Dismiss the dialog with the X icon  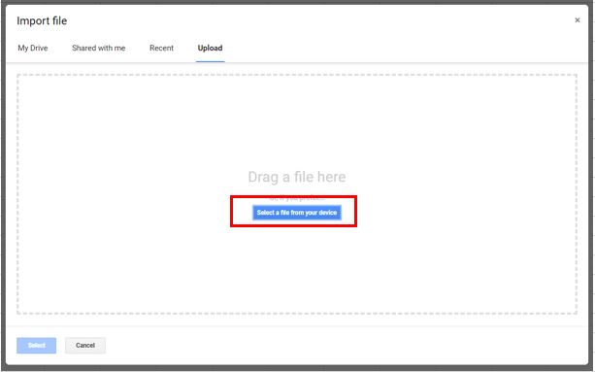coord(578,20)
